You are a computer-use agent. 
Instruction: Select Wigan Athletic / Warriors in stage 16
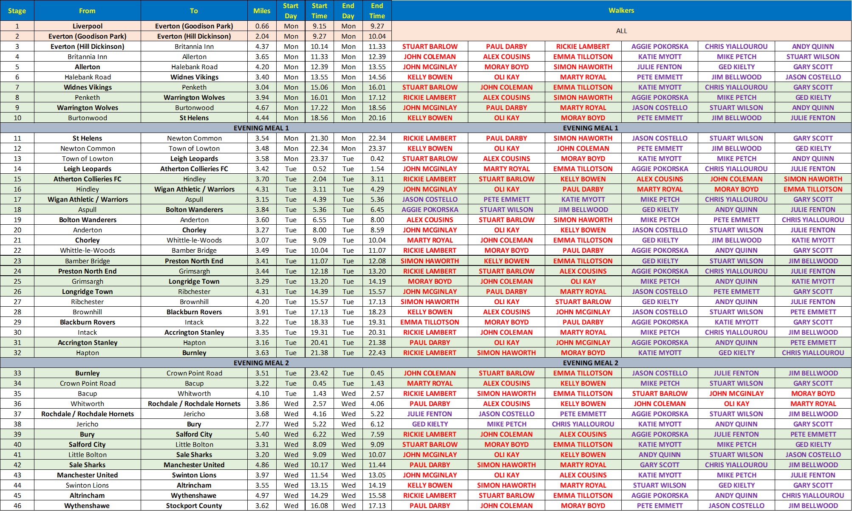click(x=194, y=189)
